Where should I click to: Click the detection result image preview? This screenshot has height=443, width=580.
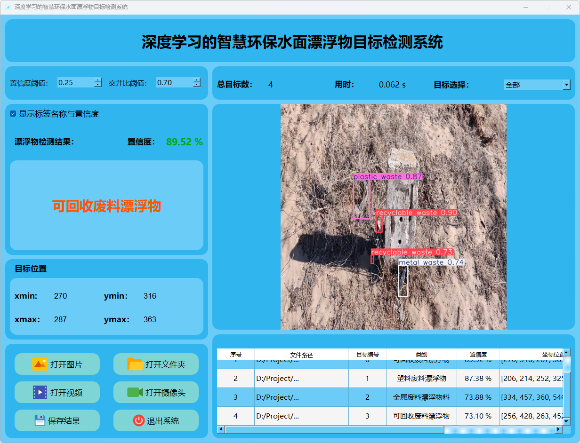pyautogui.click(x=393, y=216)
